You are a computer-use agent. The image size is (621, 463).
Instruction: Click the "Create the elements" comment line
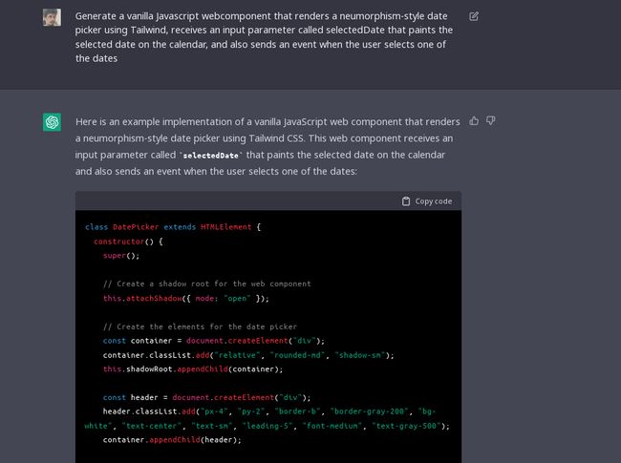point(200,326)
